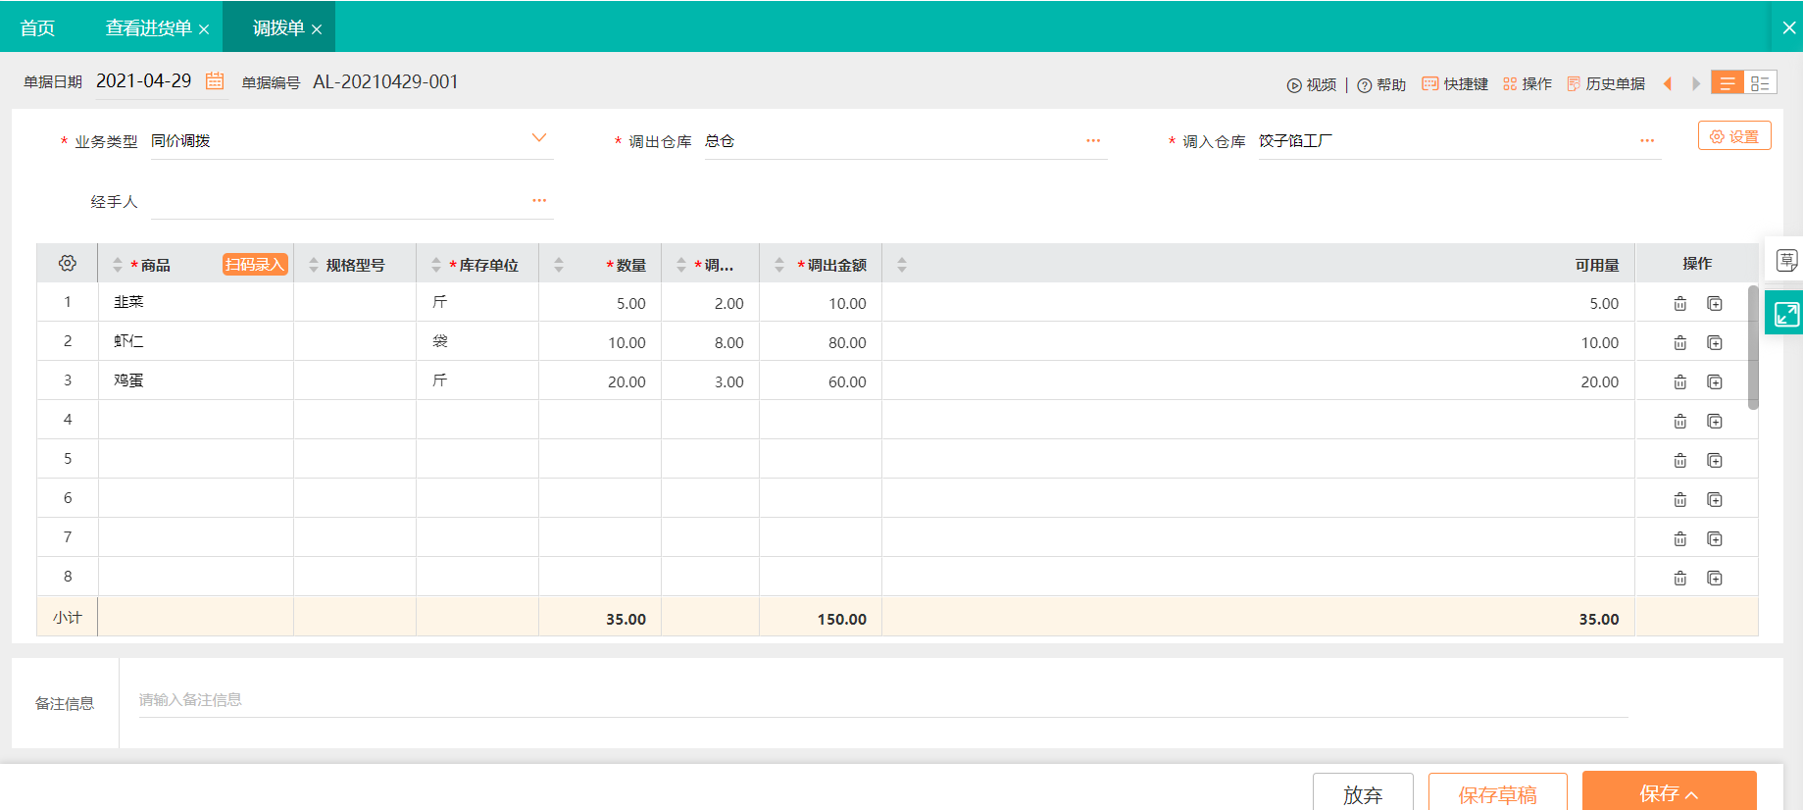The image size is (1803, 810).
Task: Expand the 业务类型 dropdown
Action: pyautogui.click(x=538, y=138)
